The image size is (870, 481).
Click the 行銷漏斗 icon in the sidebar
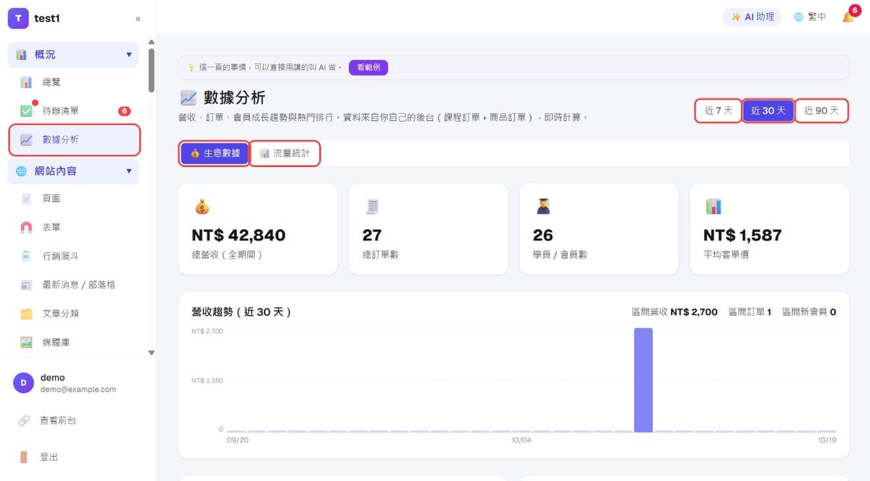pyautogui.click(x=26, y=256)
